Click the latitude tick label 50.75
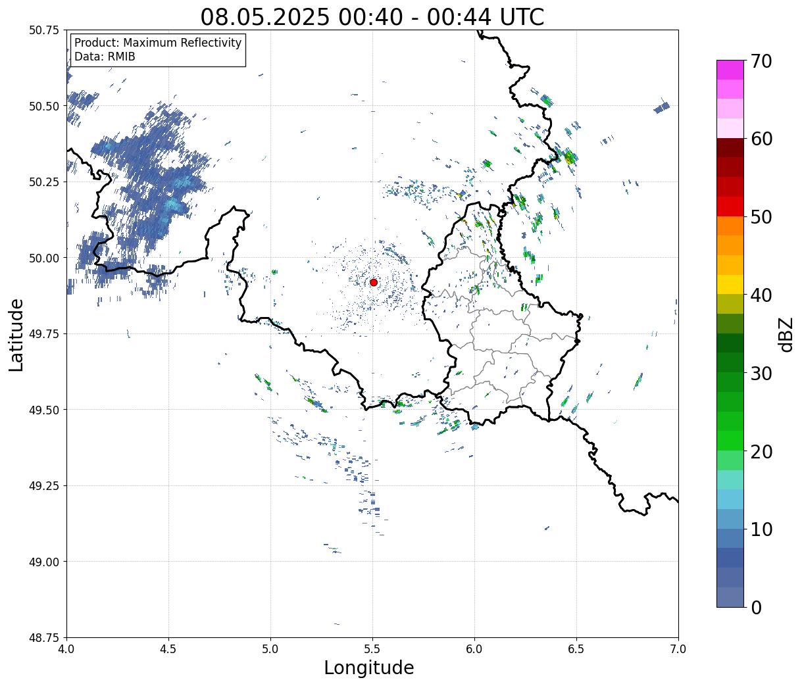Screen dimensions: 802x684 pos(44,30)
